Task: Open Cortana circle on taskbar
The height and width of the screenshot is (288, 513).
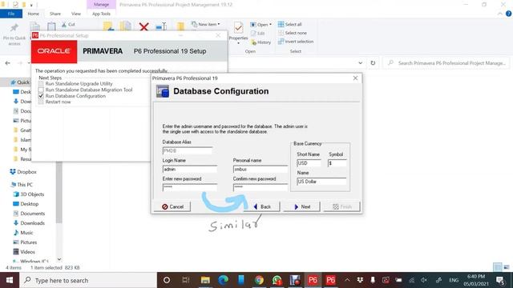Action: (x=167, y=280)
